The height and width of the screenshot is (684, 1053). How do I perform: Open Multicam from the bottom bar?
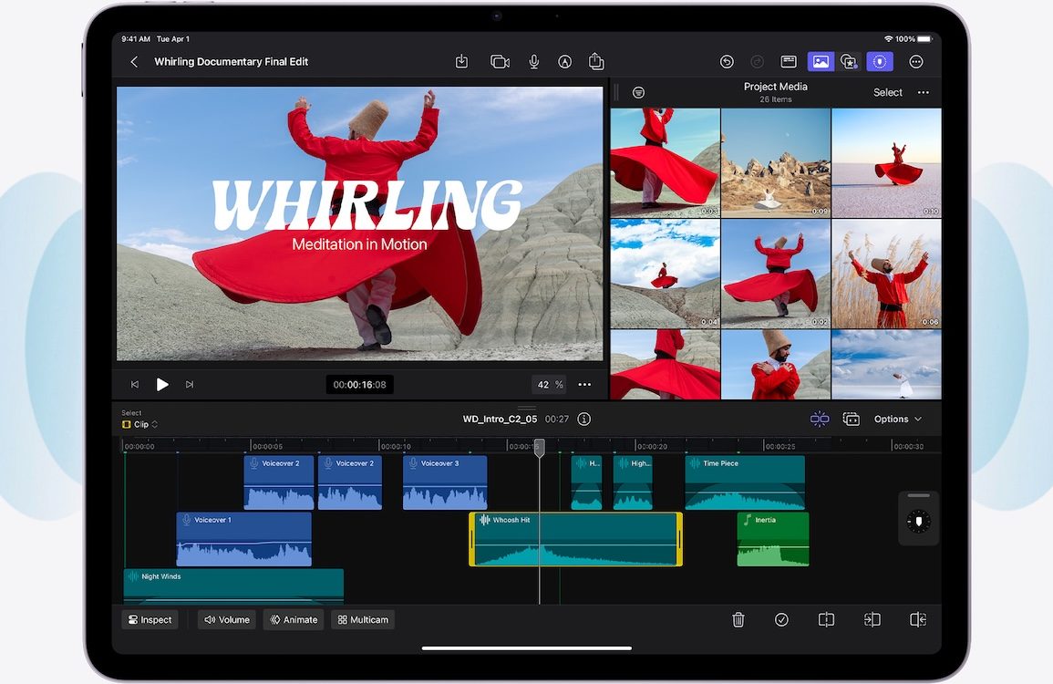pos(363,620)
